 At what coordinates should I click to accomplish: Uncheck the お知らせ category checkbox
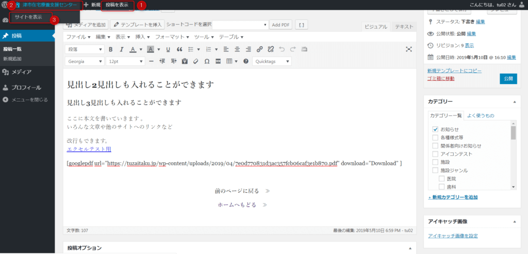[435, 129]
